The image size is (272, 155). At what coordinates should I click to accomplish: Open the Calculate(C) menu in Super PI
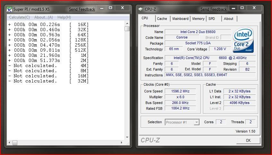19,17
